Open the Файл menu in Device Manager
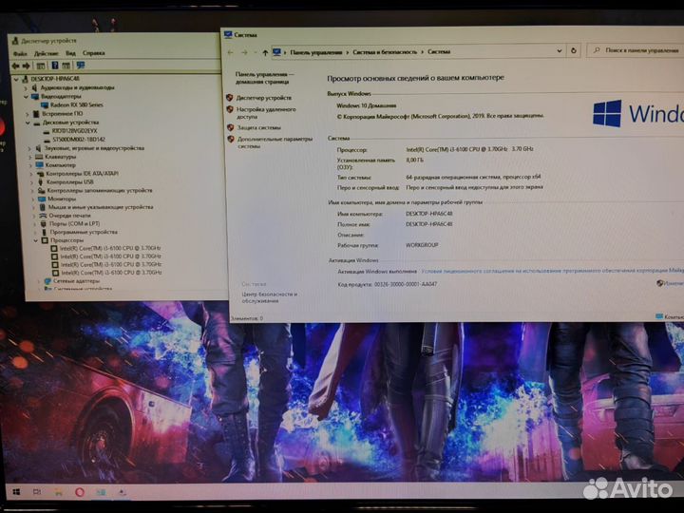The image size is (684, 513). tap(20, 53)
